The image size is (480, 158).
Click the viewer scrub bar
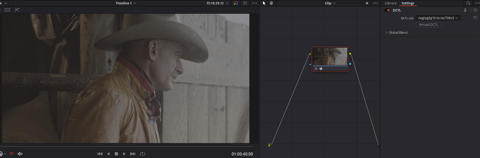126,146
